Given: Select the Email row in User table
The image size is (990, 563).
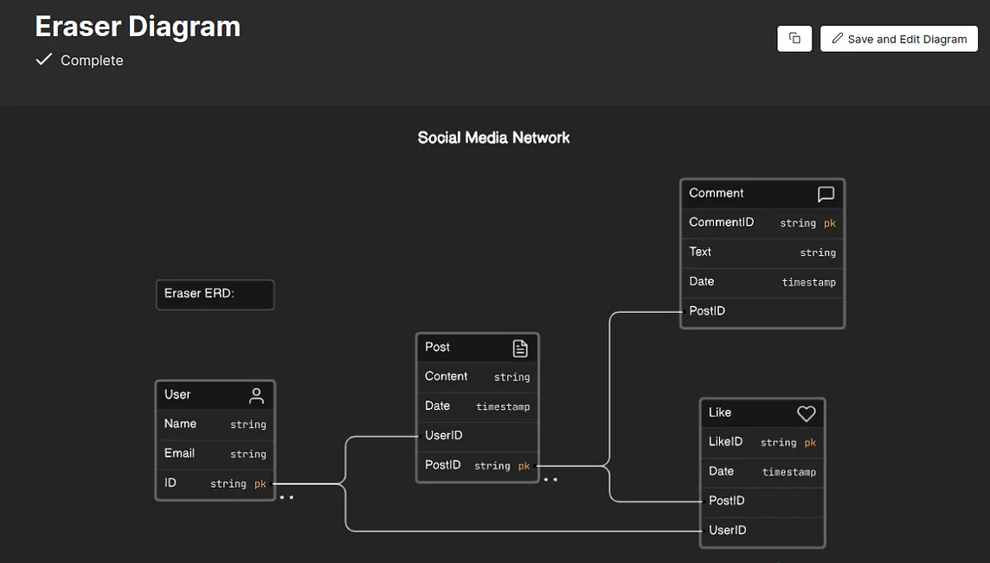Looking at the screenshot, I should pos(215,453).
